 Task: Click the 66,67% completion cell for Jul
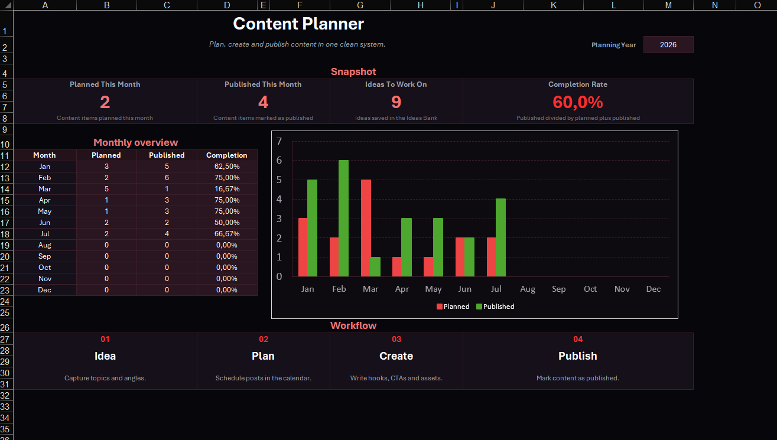pyautogui.click(x=227, y=234)
